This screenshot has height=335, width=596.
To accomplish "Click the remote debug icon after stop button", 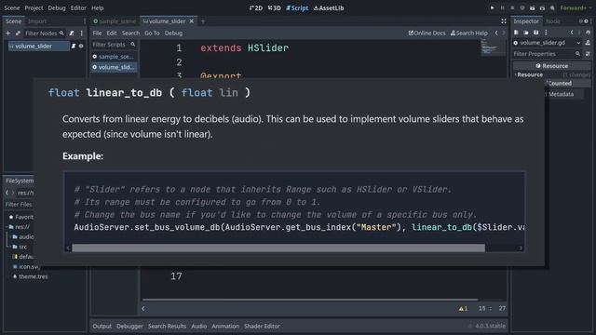I will tap(522, 7).
